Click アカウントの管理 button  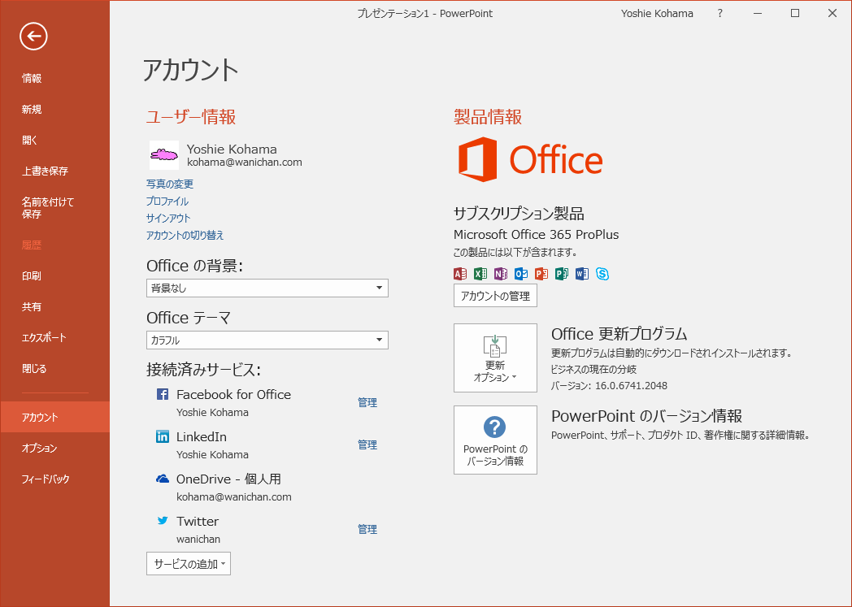coord(495,295)
